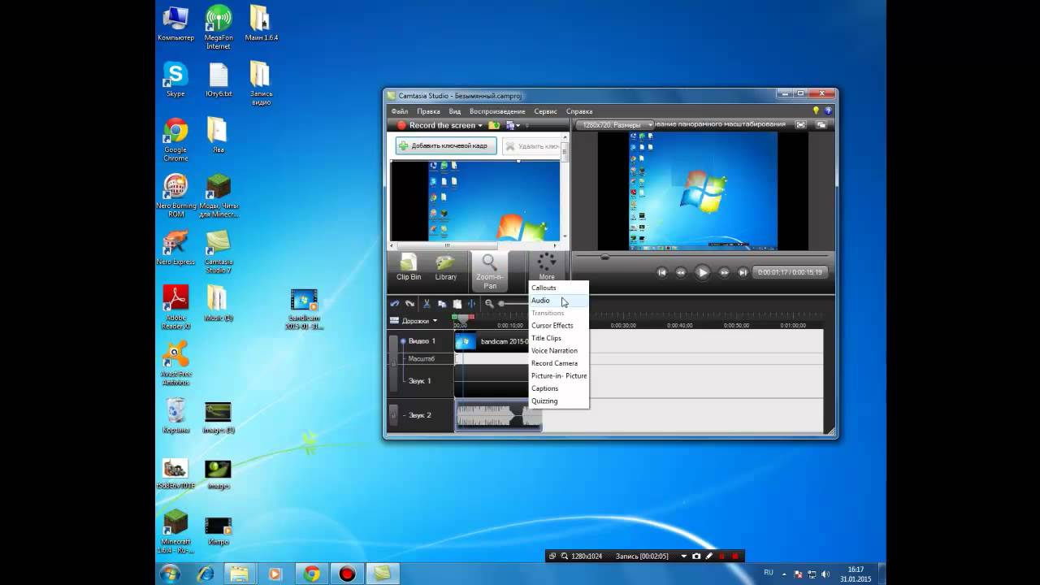Open the blue help question icon
The height and width of the screenshot is (585, 1040).
pos(828,110)
